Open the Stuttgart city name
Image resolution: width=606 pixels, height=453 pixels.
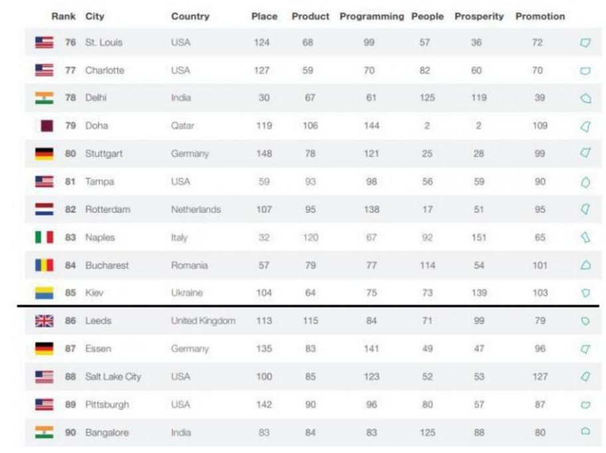point(104,154)
